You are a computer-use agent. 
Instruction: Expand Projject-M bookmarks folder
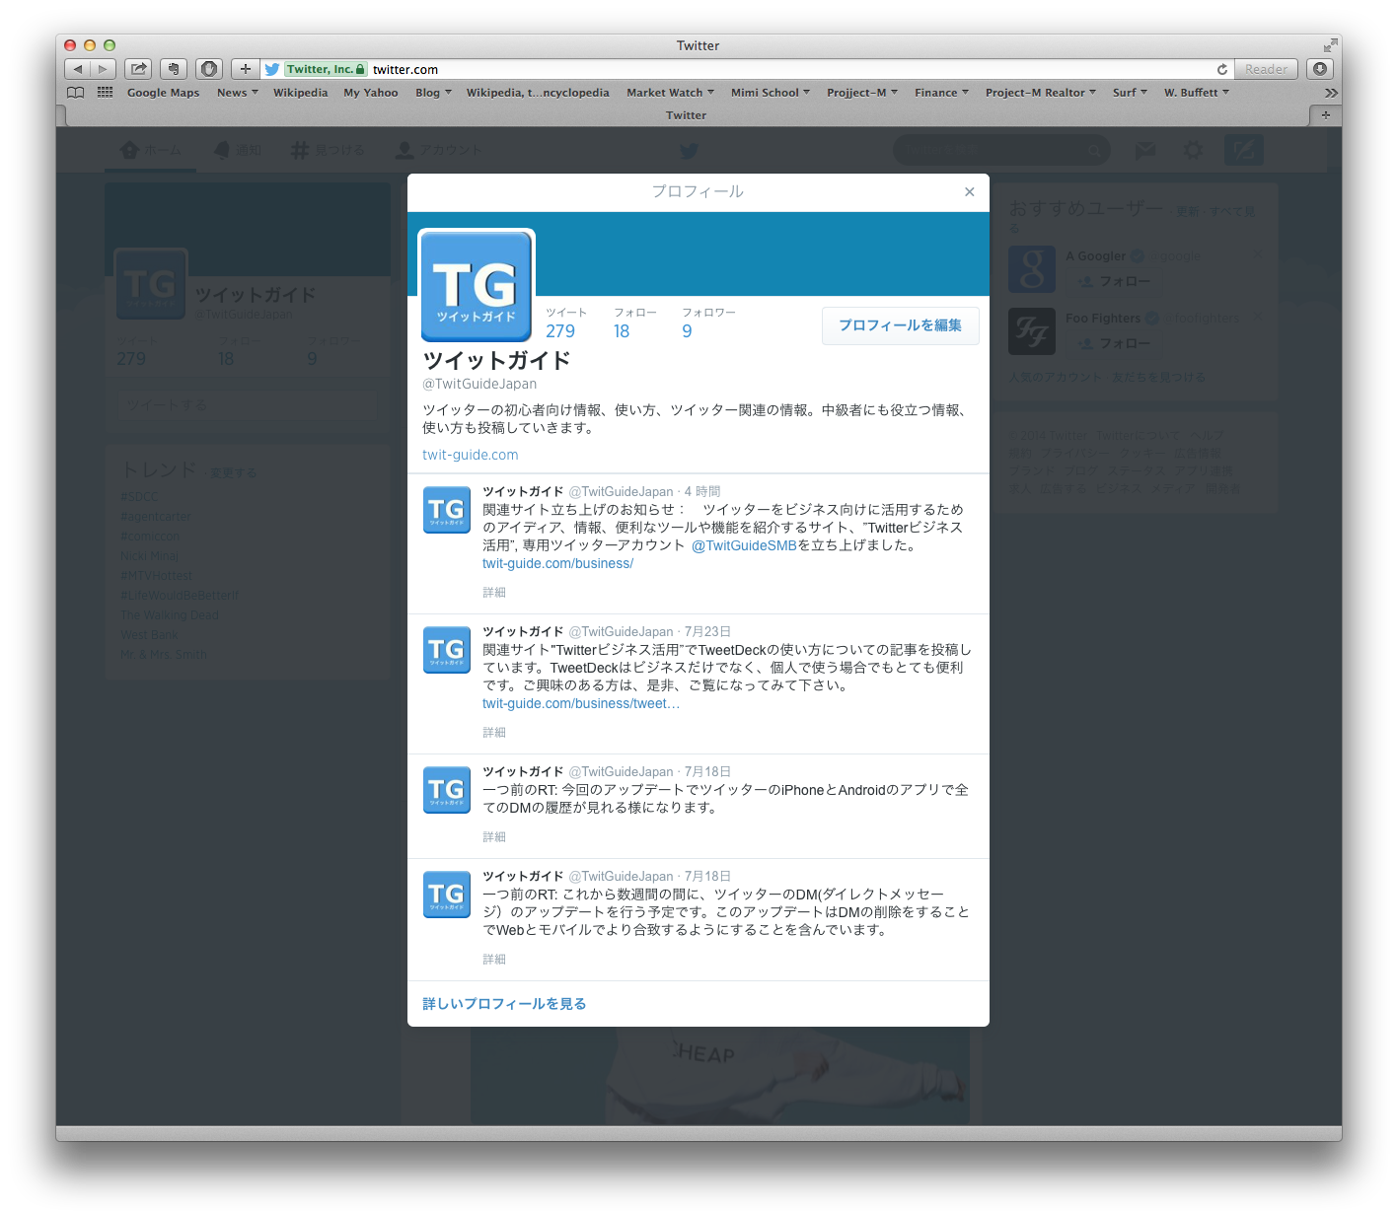click(862, 93)
